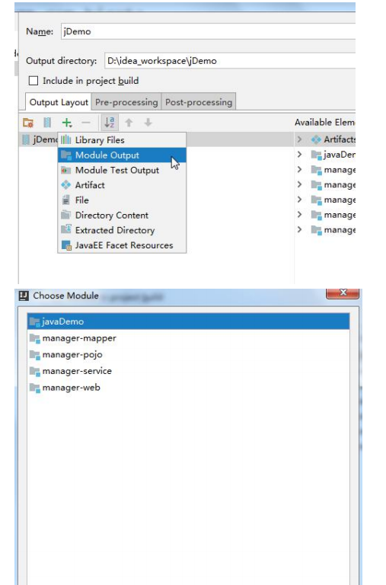Click the Module Test Output icon
The height and width of the screenshot is (585, 386).
point(66,170)
